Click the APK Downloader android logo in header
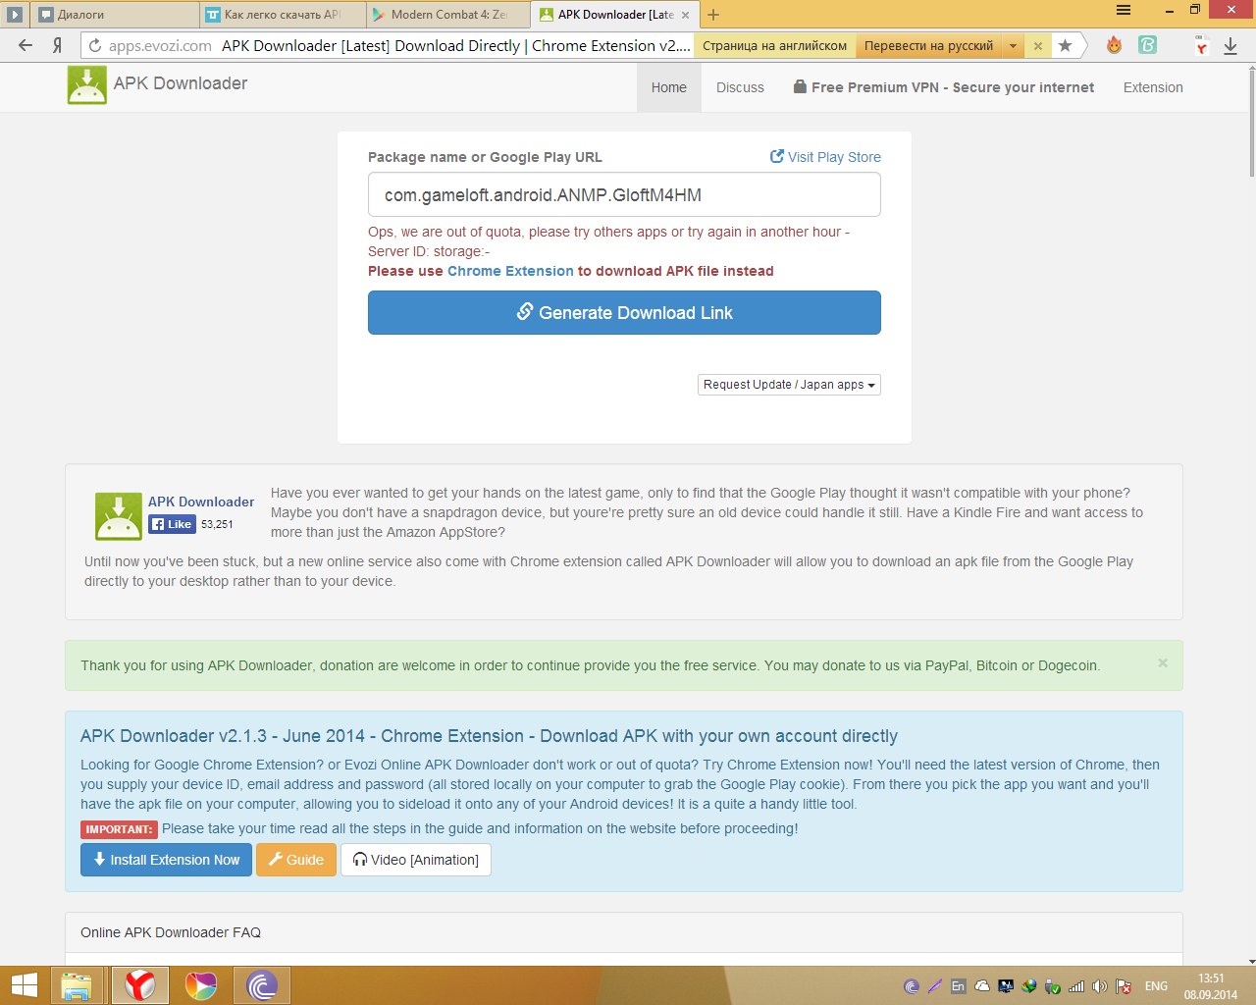 87,85
